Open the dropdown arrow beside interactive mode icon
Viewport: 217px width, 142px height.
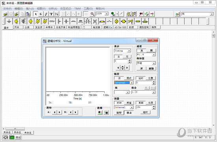[x=117, y=14]
